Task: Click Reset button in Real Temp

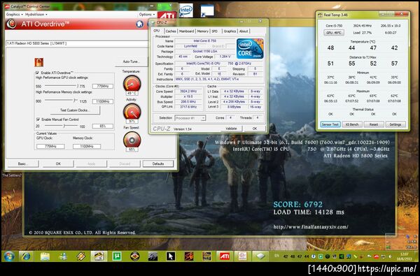Action: 374,124
